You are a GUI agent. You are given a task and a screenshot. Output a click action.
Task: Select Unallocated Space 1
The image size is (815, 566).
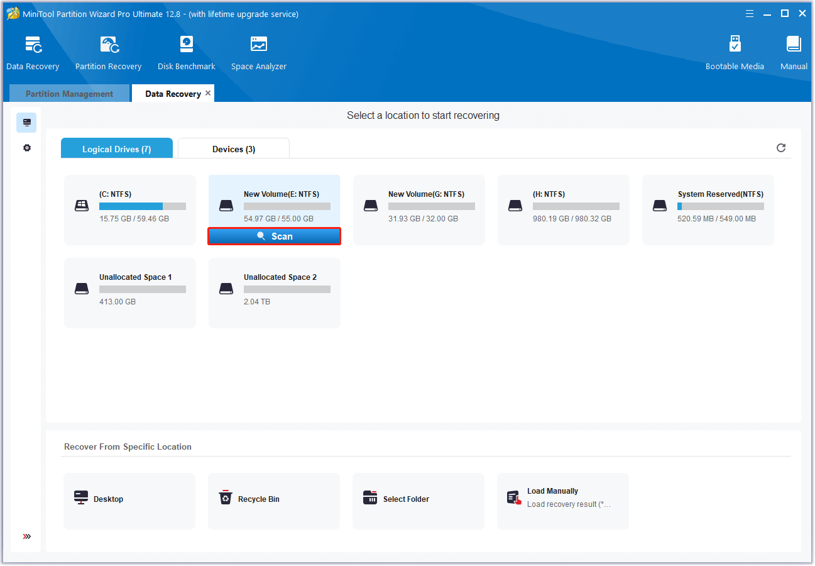point(130,293)
